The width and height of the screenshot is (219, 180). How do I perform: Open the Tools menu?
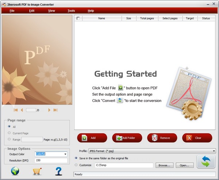tap(71, 11)
